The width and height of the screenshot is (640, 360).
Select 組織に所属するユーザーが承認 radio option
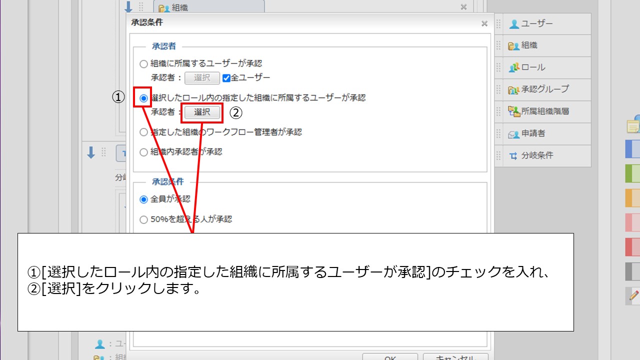pos(144,64)
